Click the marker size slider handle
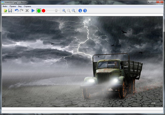The width and height of the screenshot is (165, 115). pyautogui.click(x=56, y=10)
